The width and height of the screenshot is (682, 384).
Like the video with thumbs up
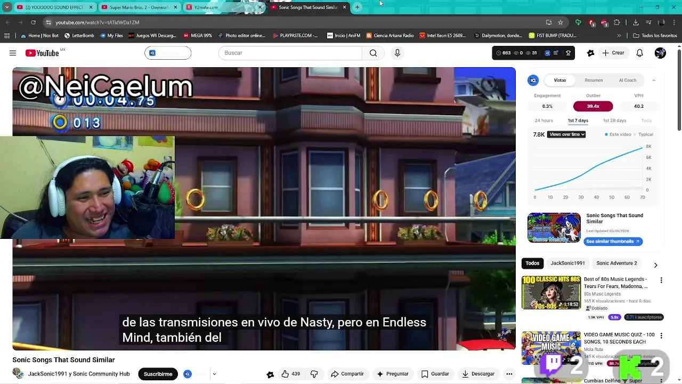coord(290,374)
